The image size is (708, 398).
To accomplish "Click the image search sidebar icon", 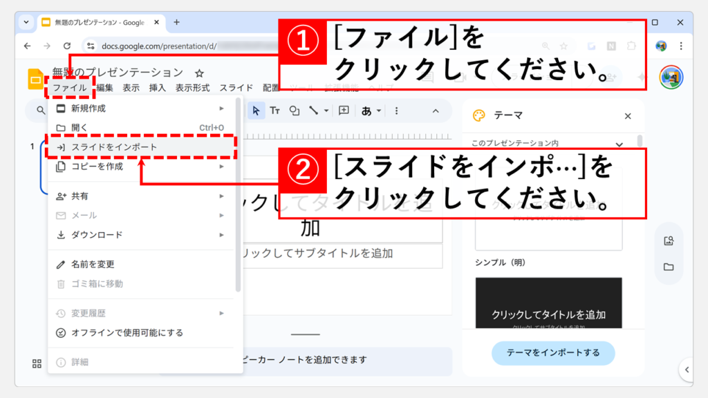I will click(x=669, y=241).
